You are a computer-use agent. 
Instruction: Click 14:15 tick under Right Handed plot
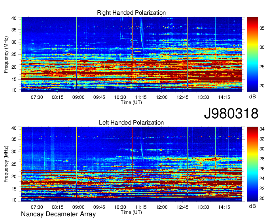point(224,97)
